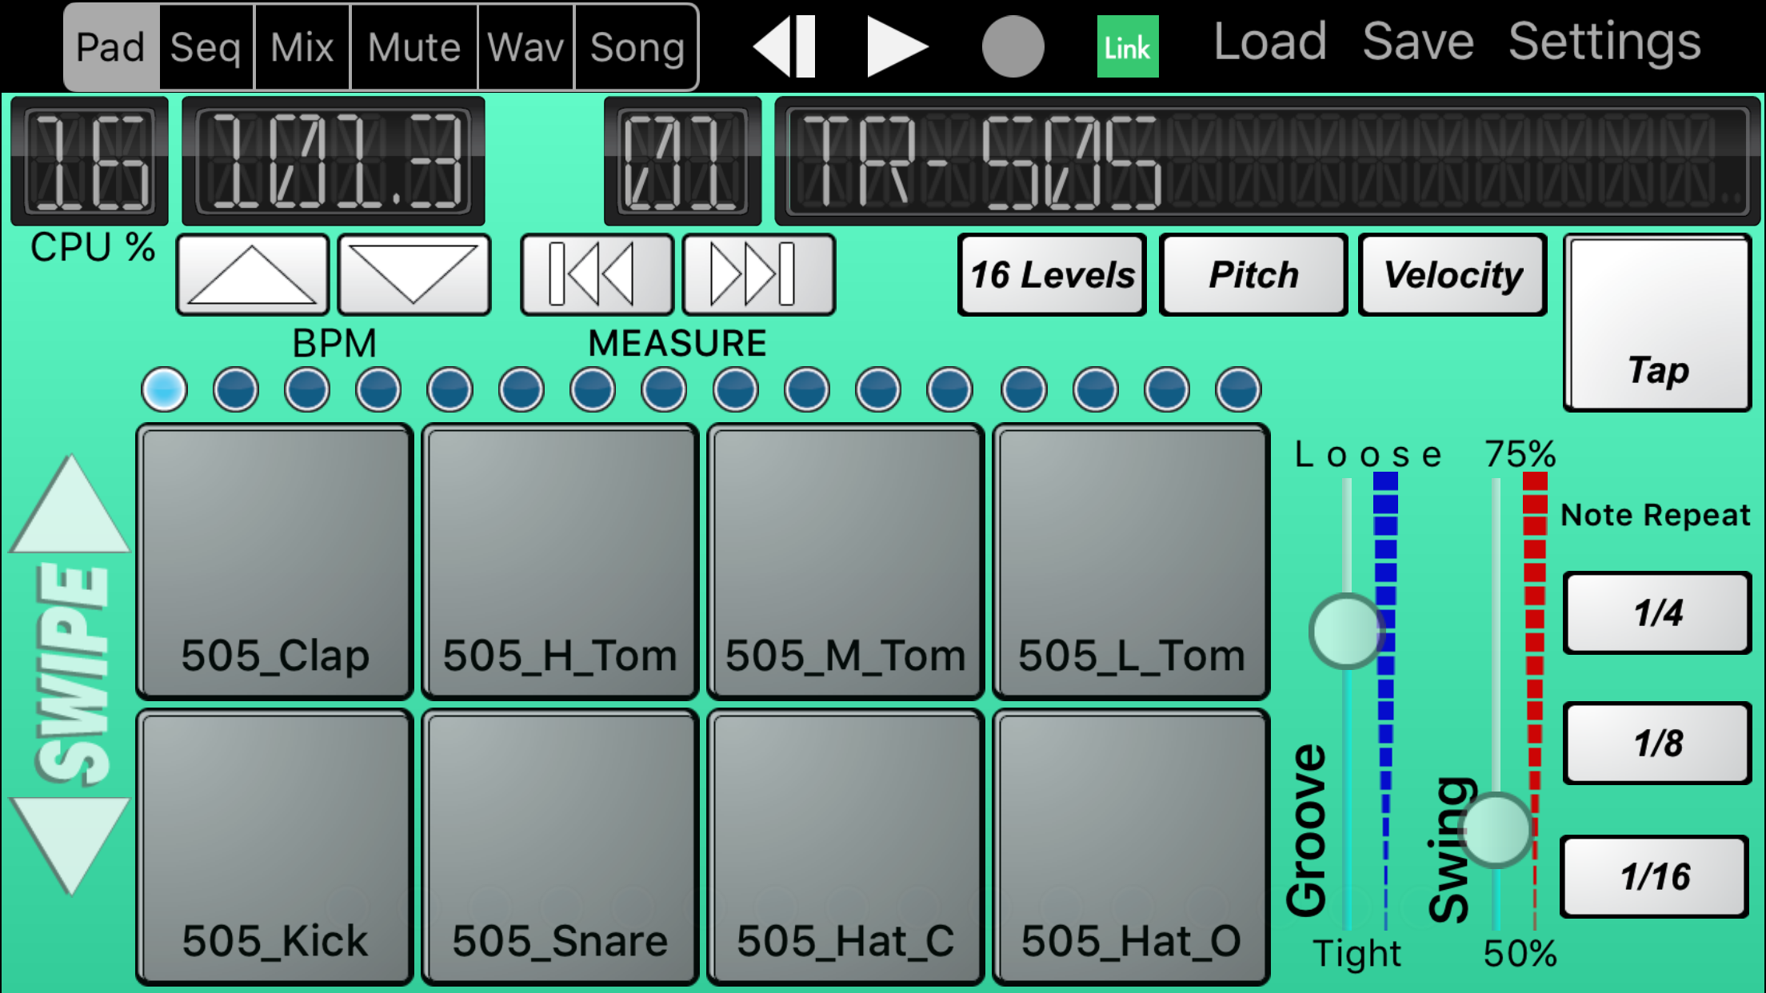The height and width of the screenshot is (993, 1766).
Task: Tap the Tap tempo button
Action: pyautogui.click(x=1658, y=323)
